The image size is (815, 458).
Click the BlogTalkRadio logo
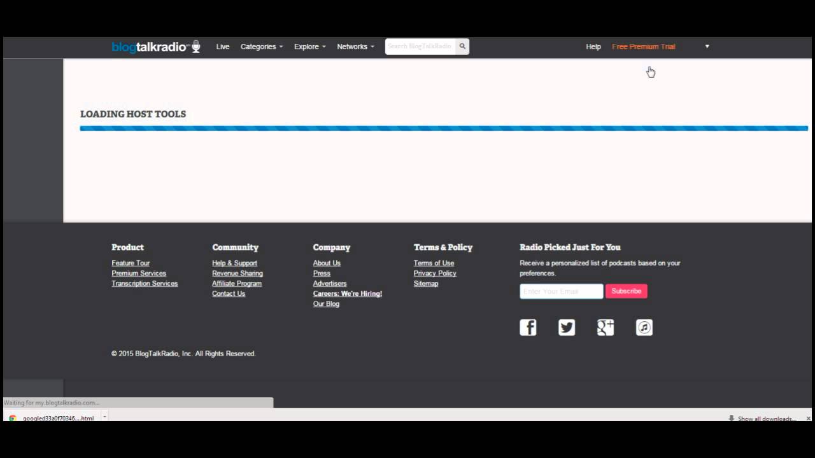coord(156,46)
